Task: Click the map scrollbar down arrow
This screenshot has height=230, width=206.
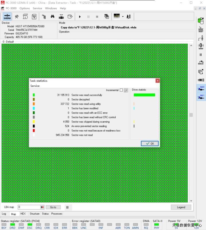Action: [x=191, y=201]
